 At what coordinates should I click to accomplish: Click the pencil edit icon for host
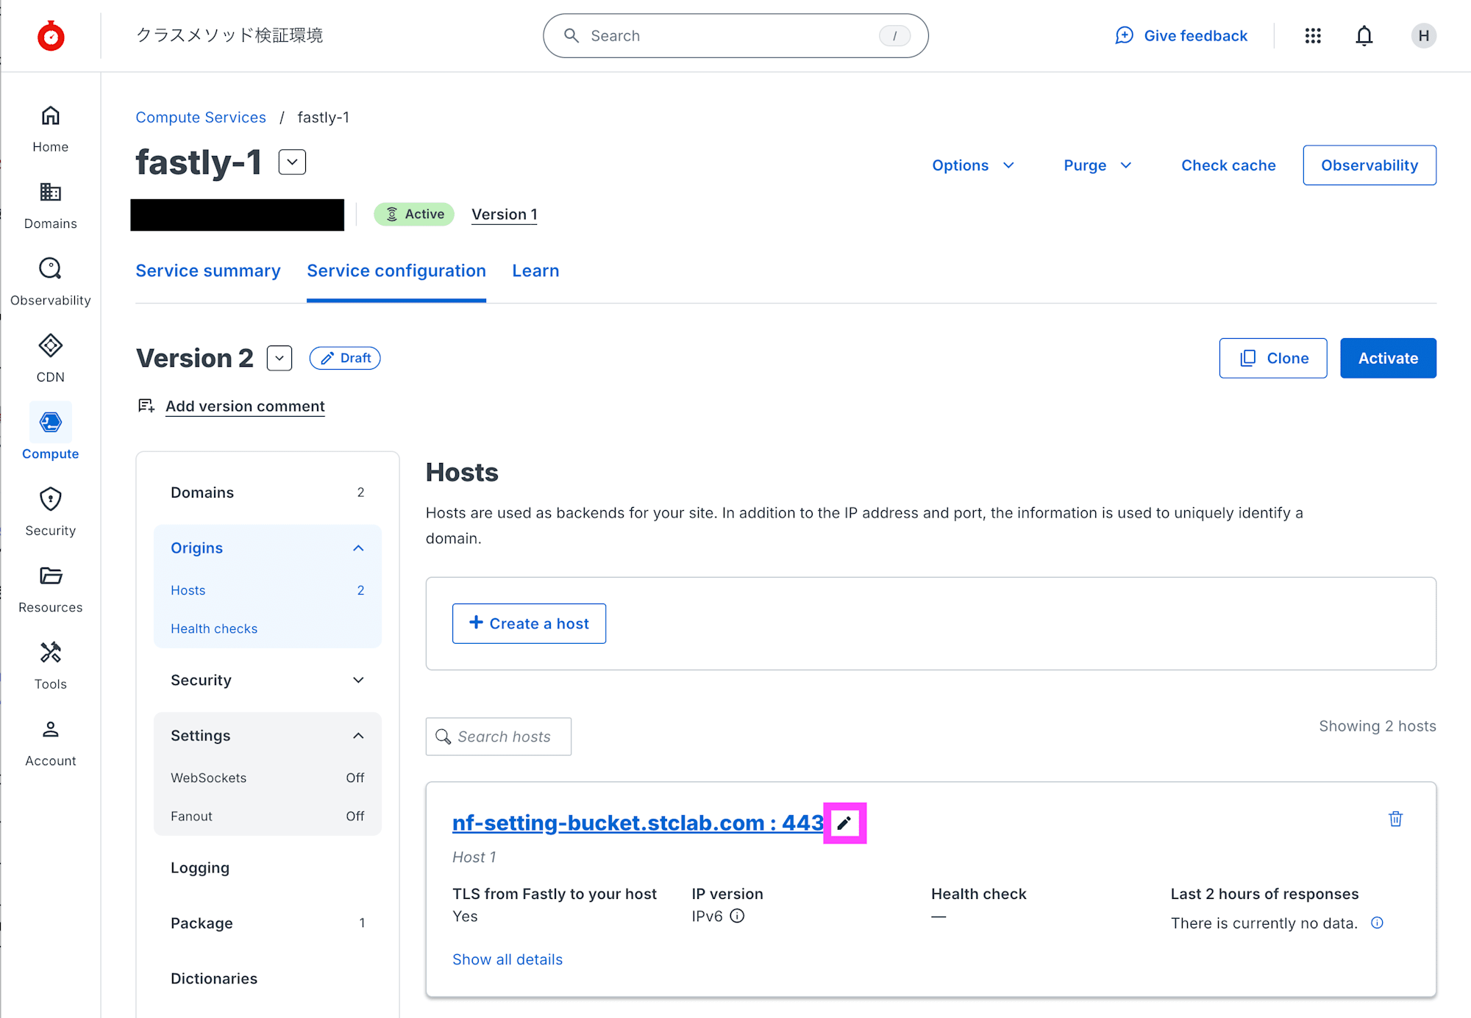point(844,823)
